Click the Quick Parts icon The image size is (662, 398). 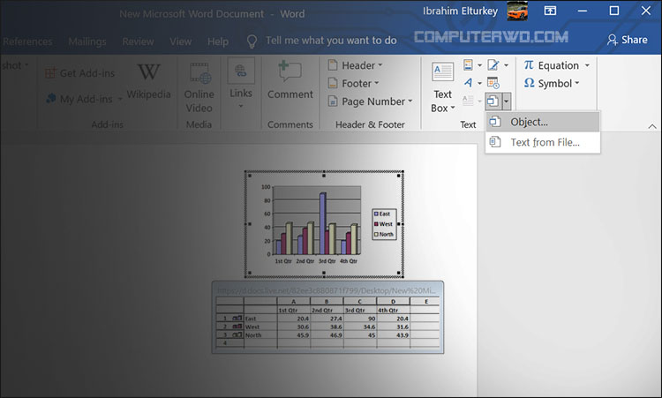468,65
